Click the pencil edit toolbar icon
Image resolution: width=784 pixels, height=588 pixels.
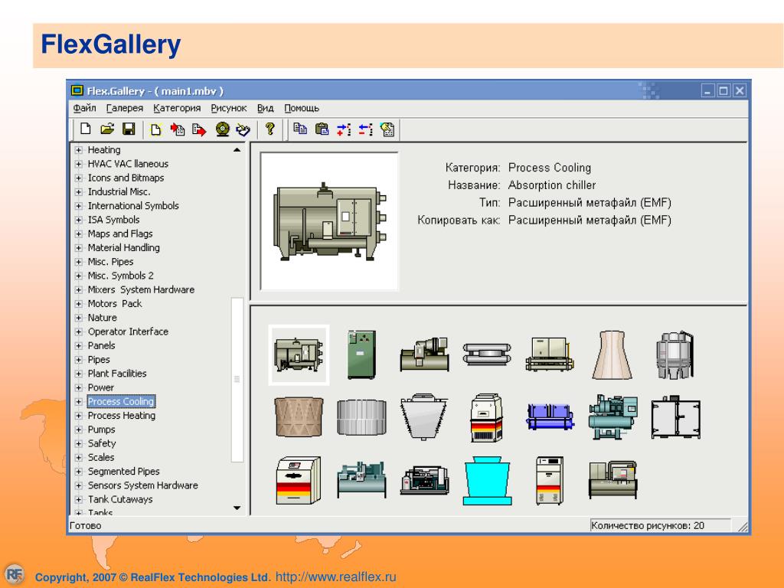pyautogui.click(x=243, y=130)
